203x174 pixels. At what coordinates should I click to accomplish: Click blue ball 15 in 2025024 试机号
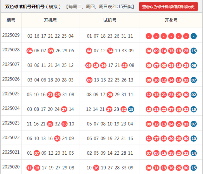click(x=131, y=109)
